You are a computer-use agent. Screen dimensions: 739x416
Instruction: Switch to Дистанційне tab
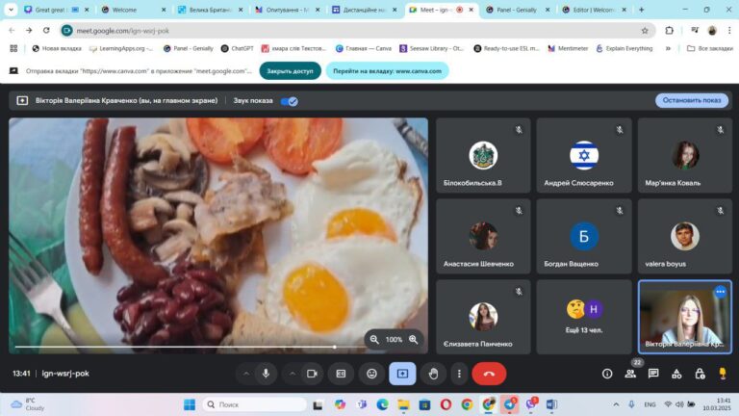pyautogui.click(x=365, y=10)
